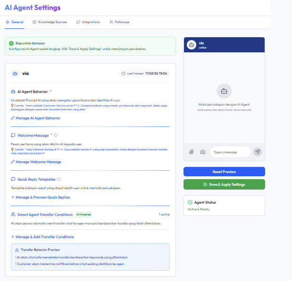This screenshot has height=281, width=292.
Task: Switch to the General tab
Action: [x=15, y=22]
